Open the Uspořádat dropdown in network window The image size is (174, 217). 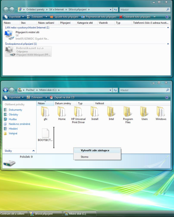pos(13,17)
